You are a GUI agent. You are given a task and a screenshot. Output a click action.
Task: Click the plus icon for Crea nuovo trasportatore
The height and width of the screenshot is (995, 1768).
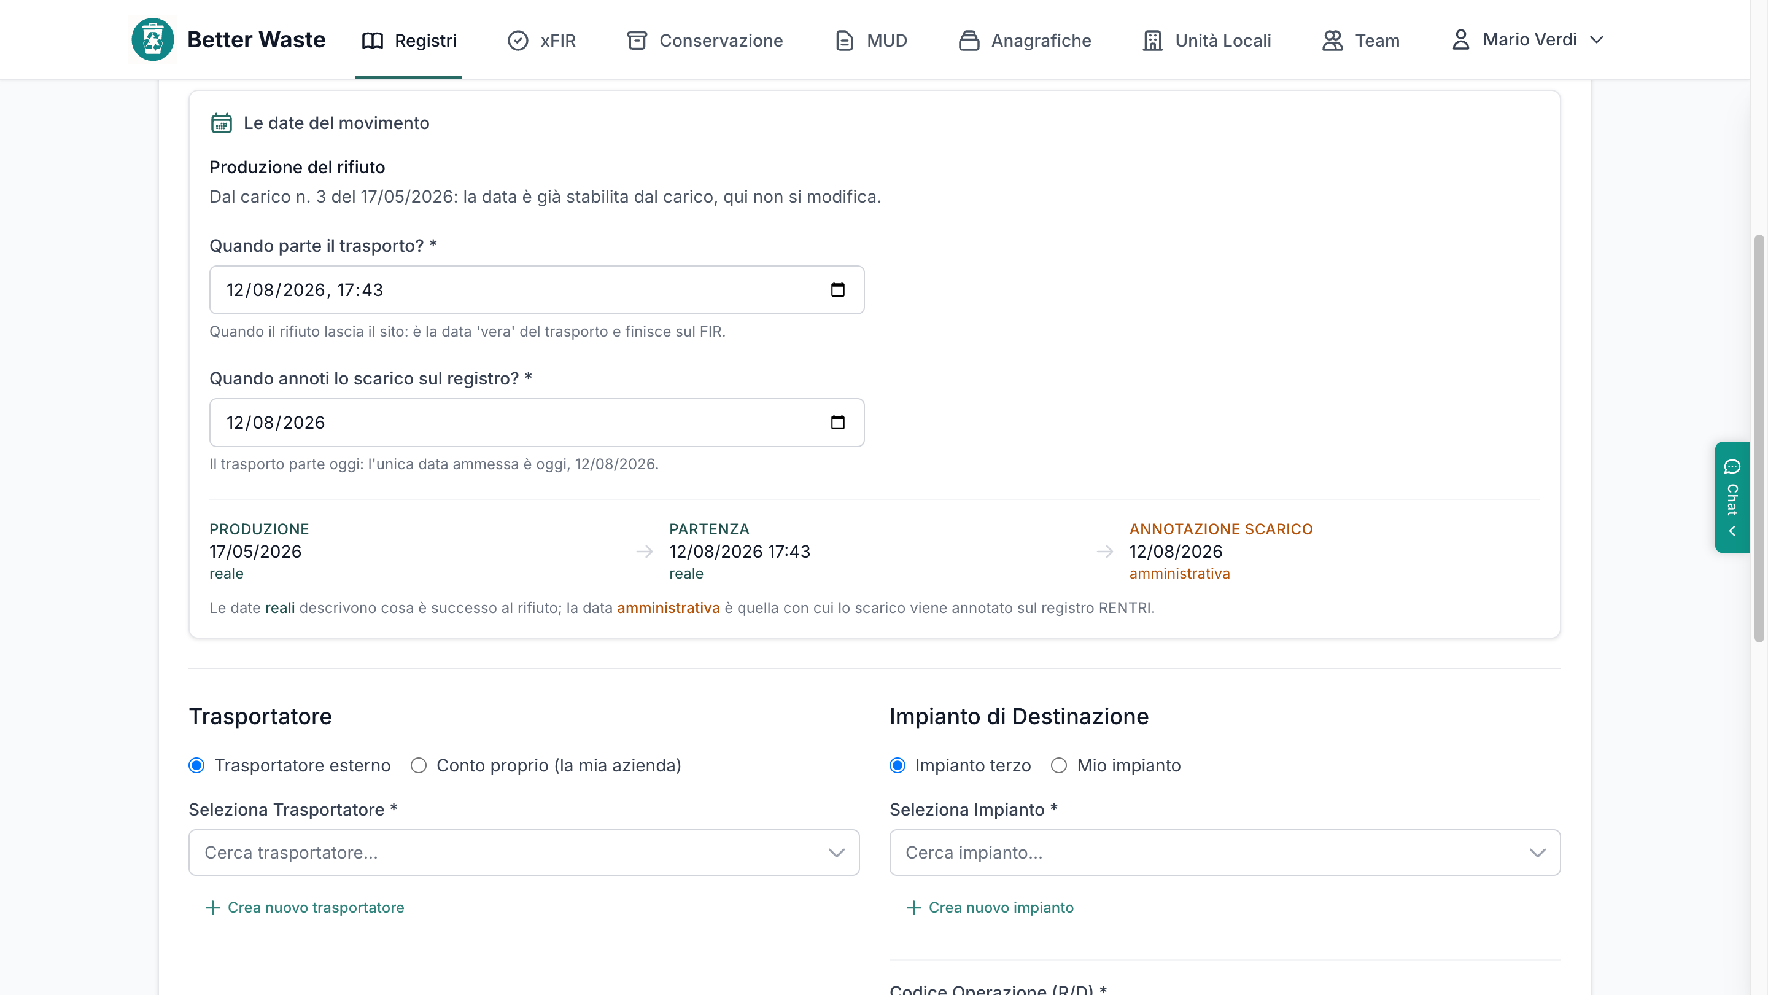(213, 908)
